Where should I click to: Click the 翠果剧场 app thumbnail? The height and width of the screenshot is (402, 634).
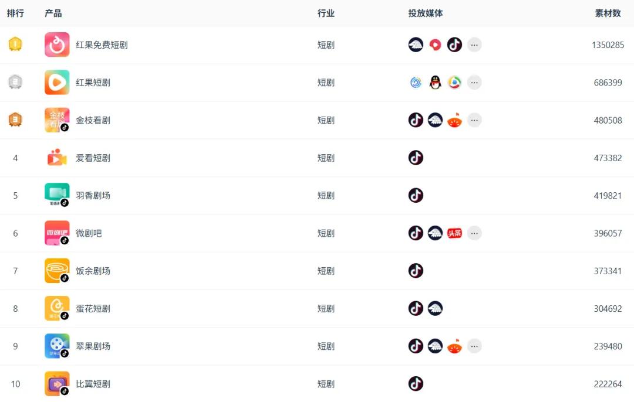pos(57,346)
